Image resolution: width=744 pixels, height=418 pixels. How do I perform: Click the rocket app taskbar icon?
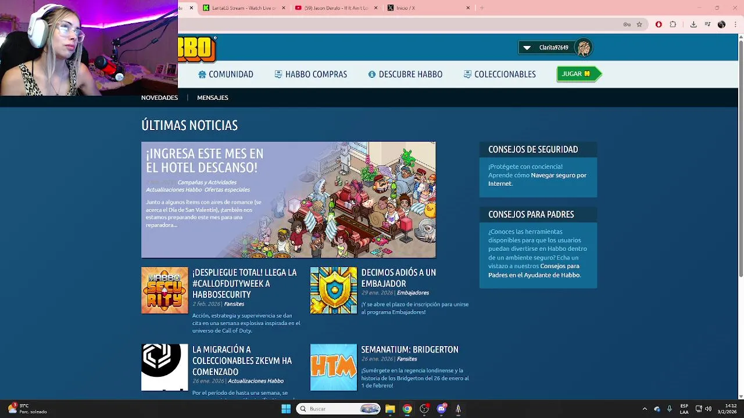click(458, 409)
